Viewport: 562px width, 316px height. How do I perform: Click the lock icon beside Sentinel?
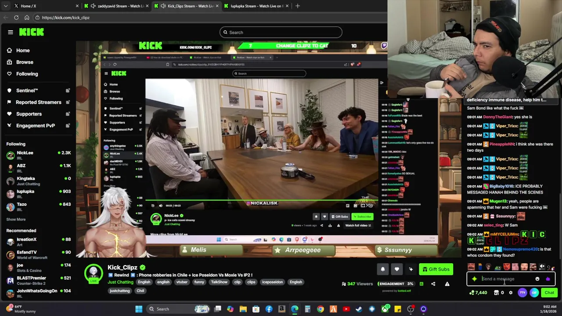[68, 90]
